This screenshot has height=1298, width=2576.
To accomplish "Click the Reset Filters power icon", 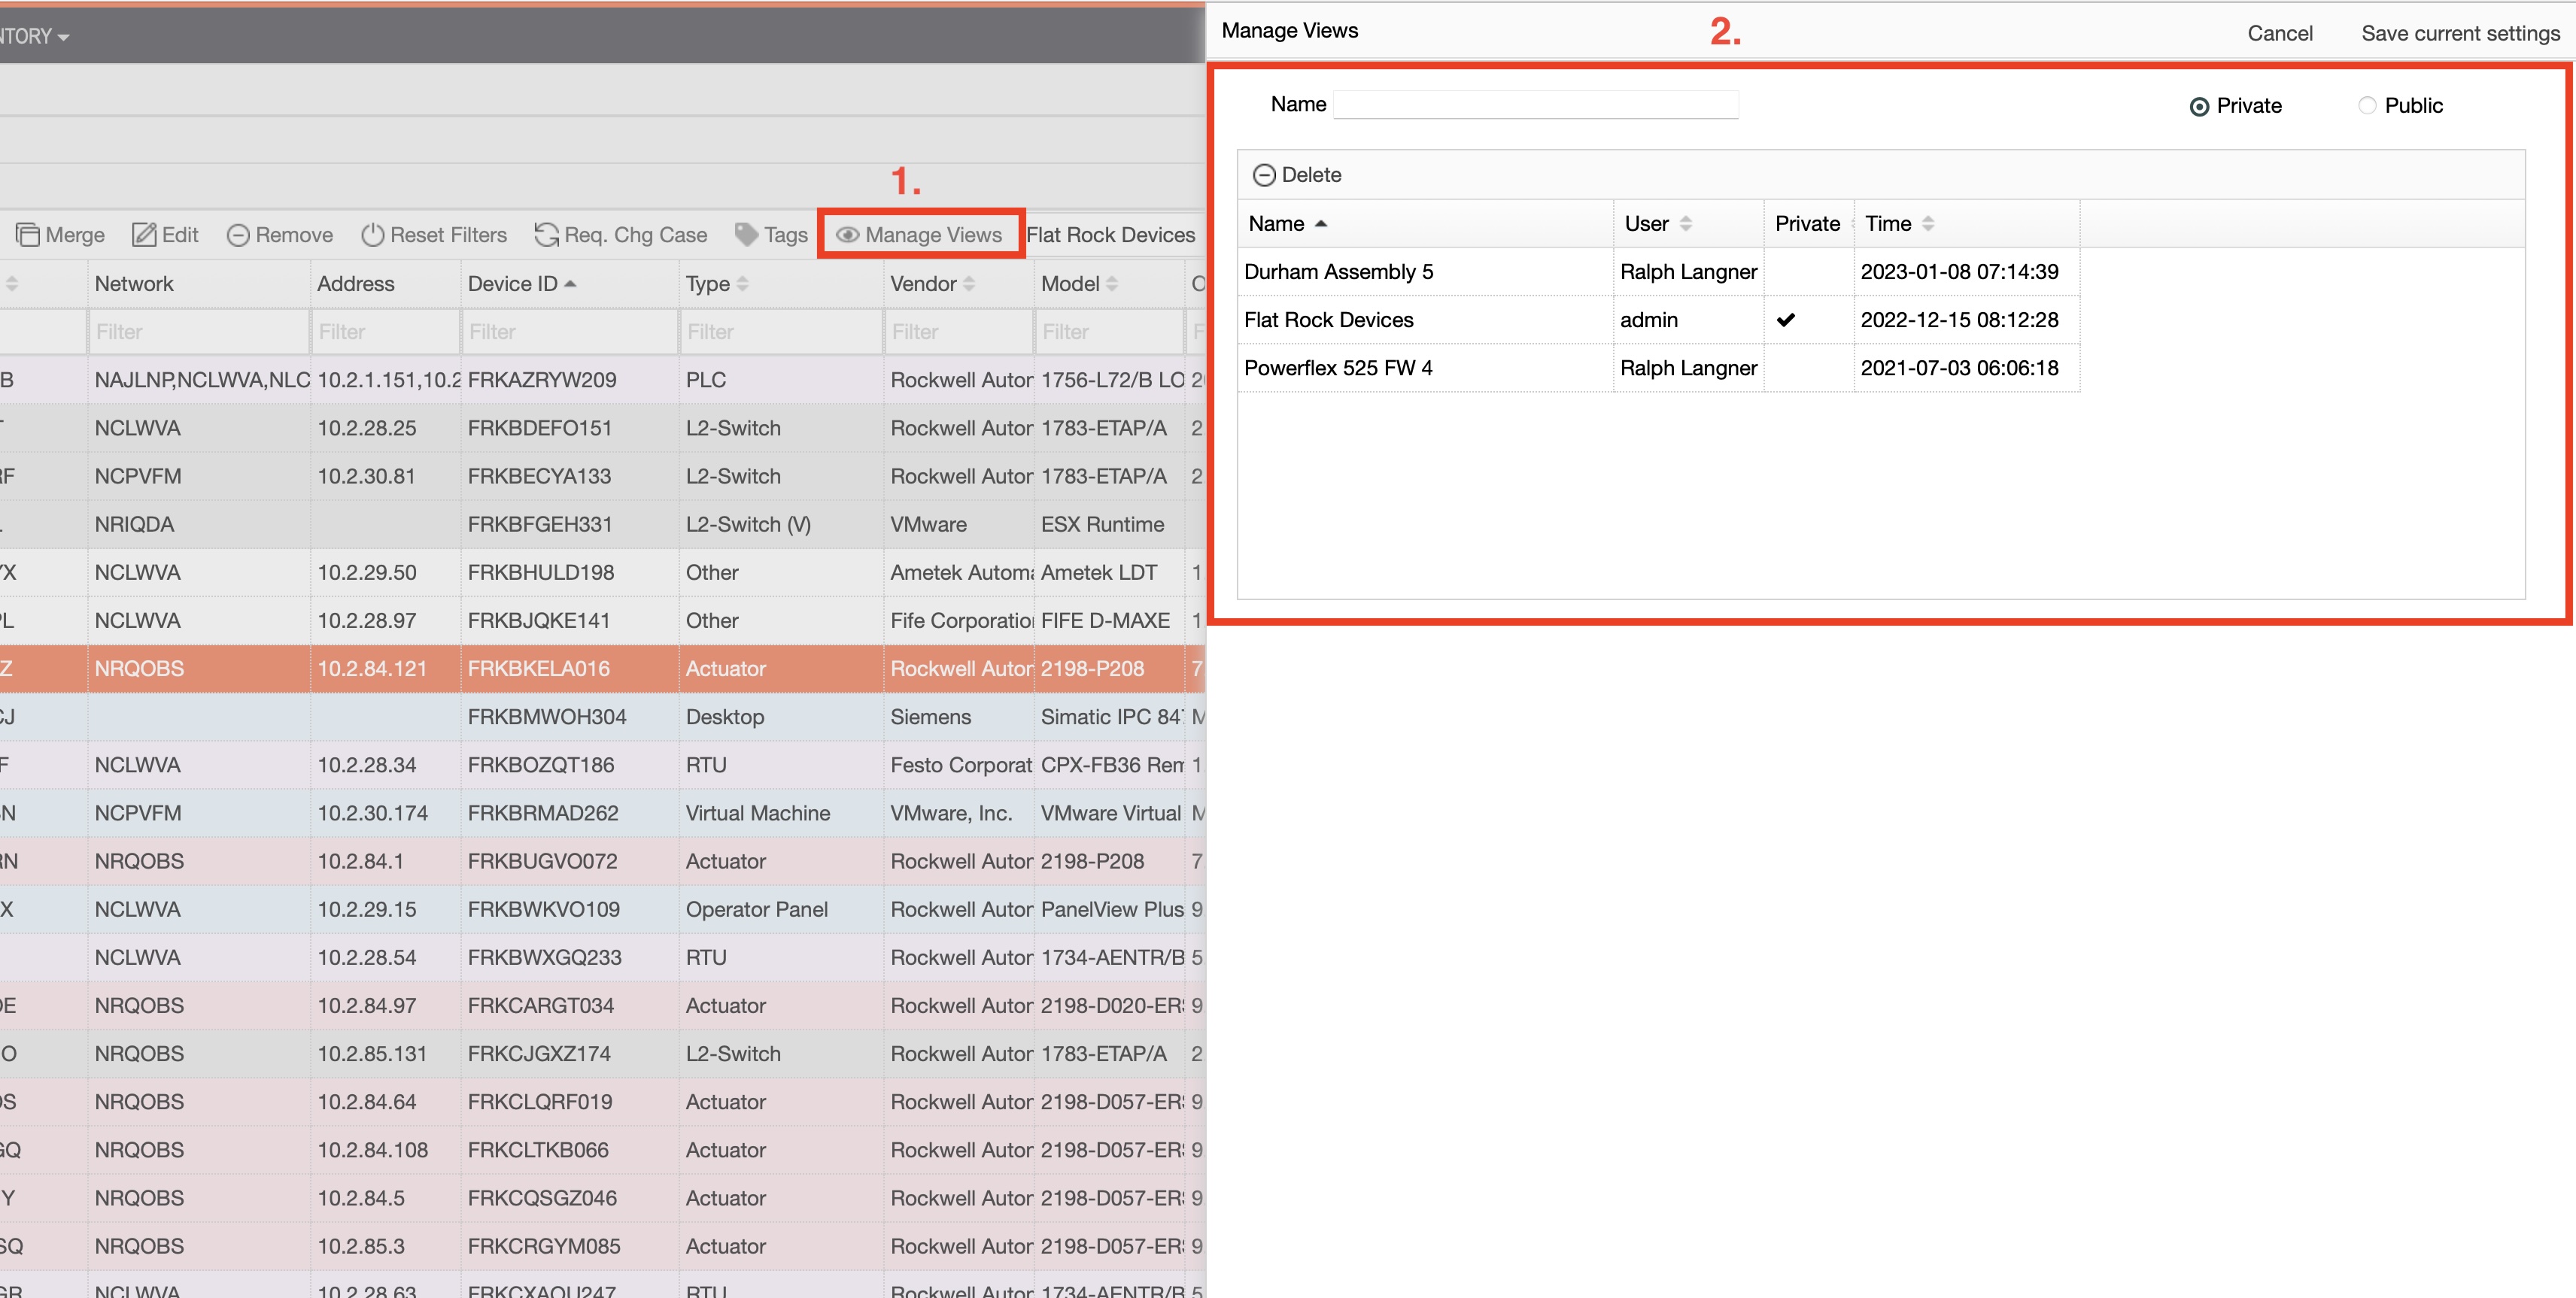I will pos(373,235).
